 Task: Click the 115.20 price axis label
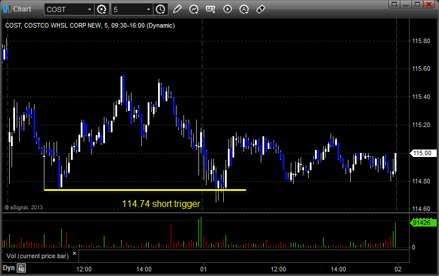click(421, 125)
